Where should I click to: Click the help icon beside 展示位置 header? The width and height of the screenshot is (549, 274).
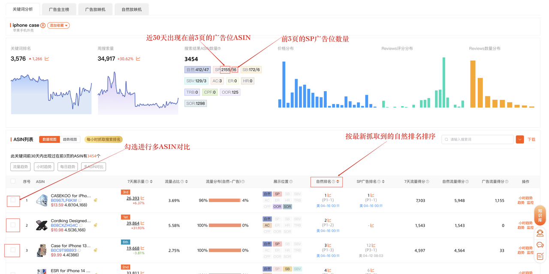coord(290,182)
